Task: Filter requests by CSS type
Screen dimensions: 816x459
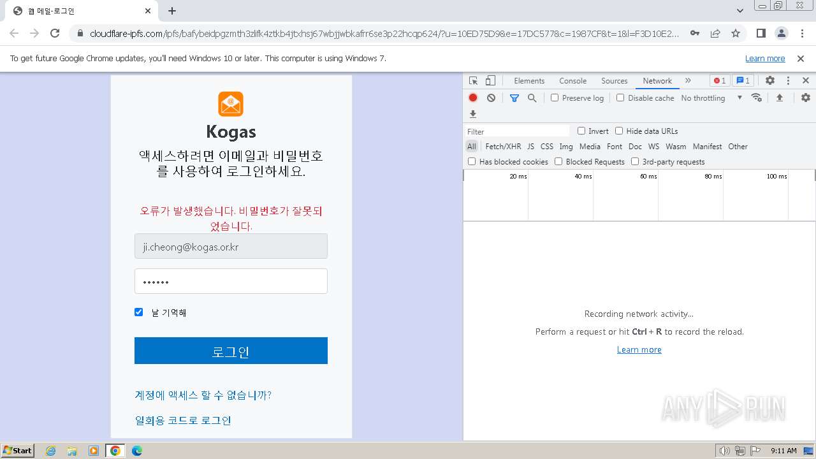Action: pyautogui.click(x=547, y=146)
